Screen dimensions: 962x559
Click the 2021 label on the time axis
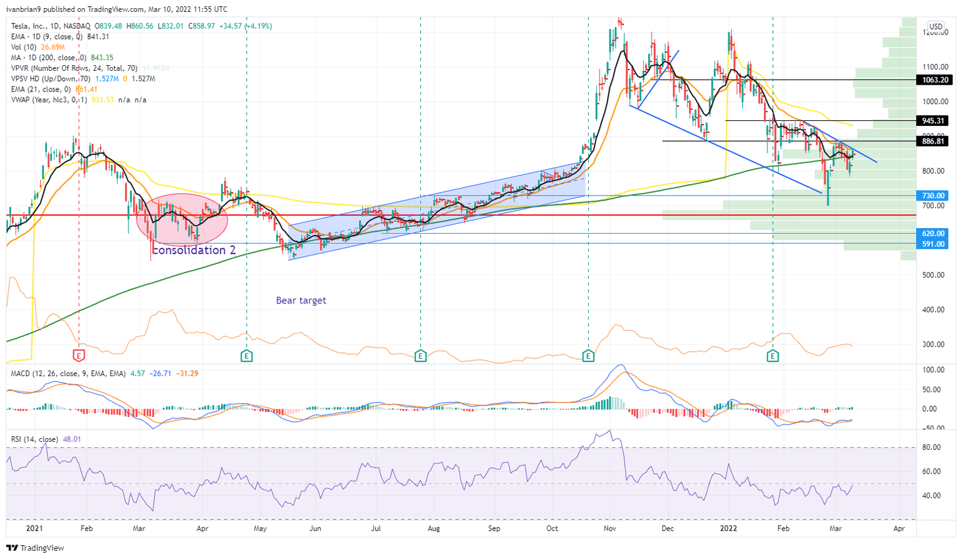pyautogui.click(x=34, y=528)
